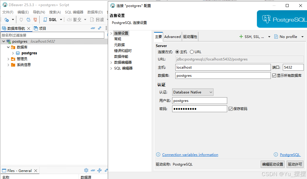
Task: Select the URL radio button
Action: [x=192, y=52]
